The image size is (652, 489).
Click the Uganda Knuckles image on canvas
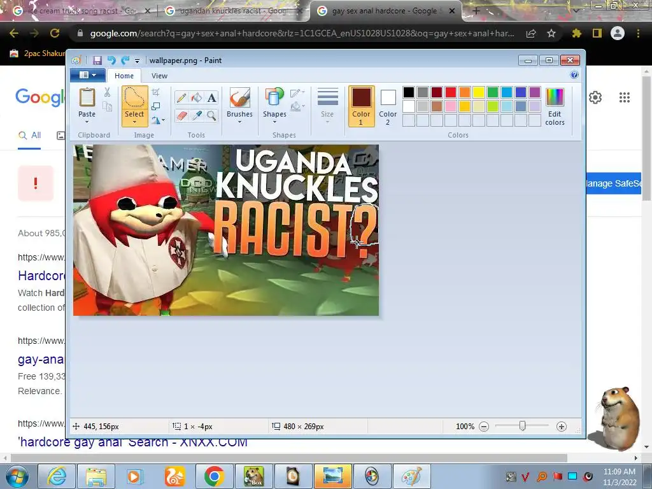coord(226,230)
